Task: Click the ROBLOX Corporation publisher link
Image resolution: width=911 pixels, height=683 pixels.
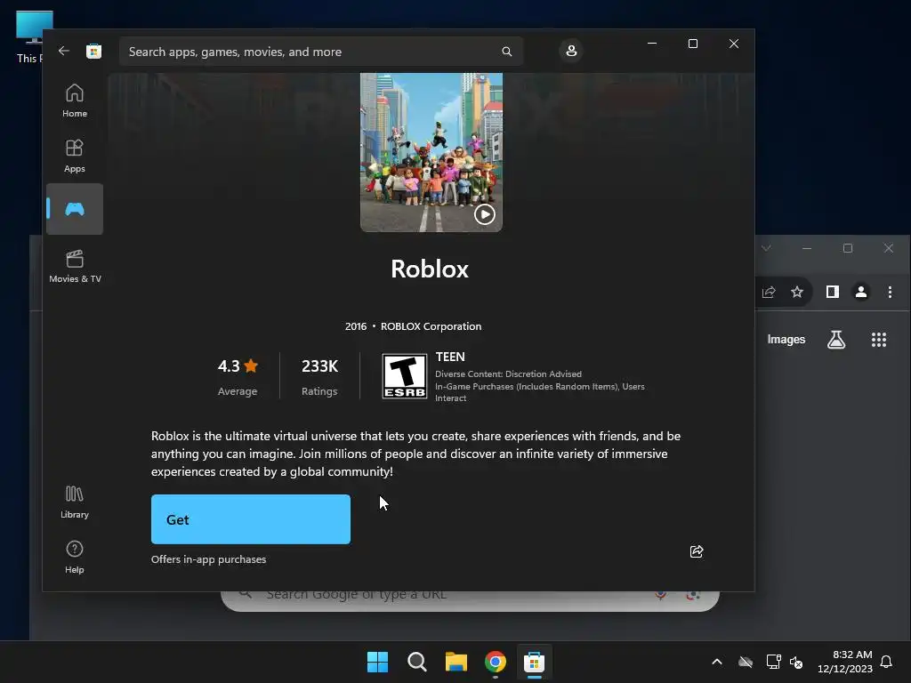Action: 431,326
